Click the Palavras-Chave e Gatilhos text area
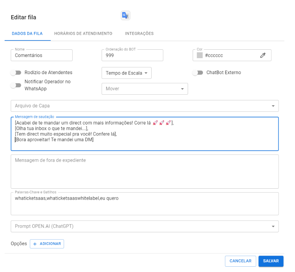The height and width of the screenshot is (272, 295). (x=144, y=204)
